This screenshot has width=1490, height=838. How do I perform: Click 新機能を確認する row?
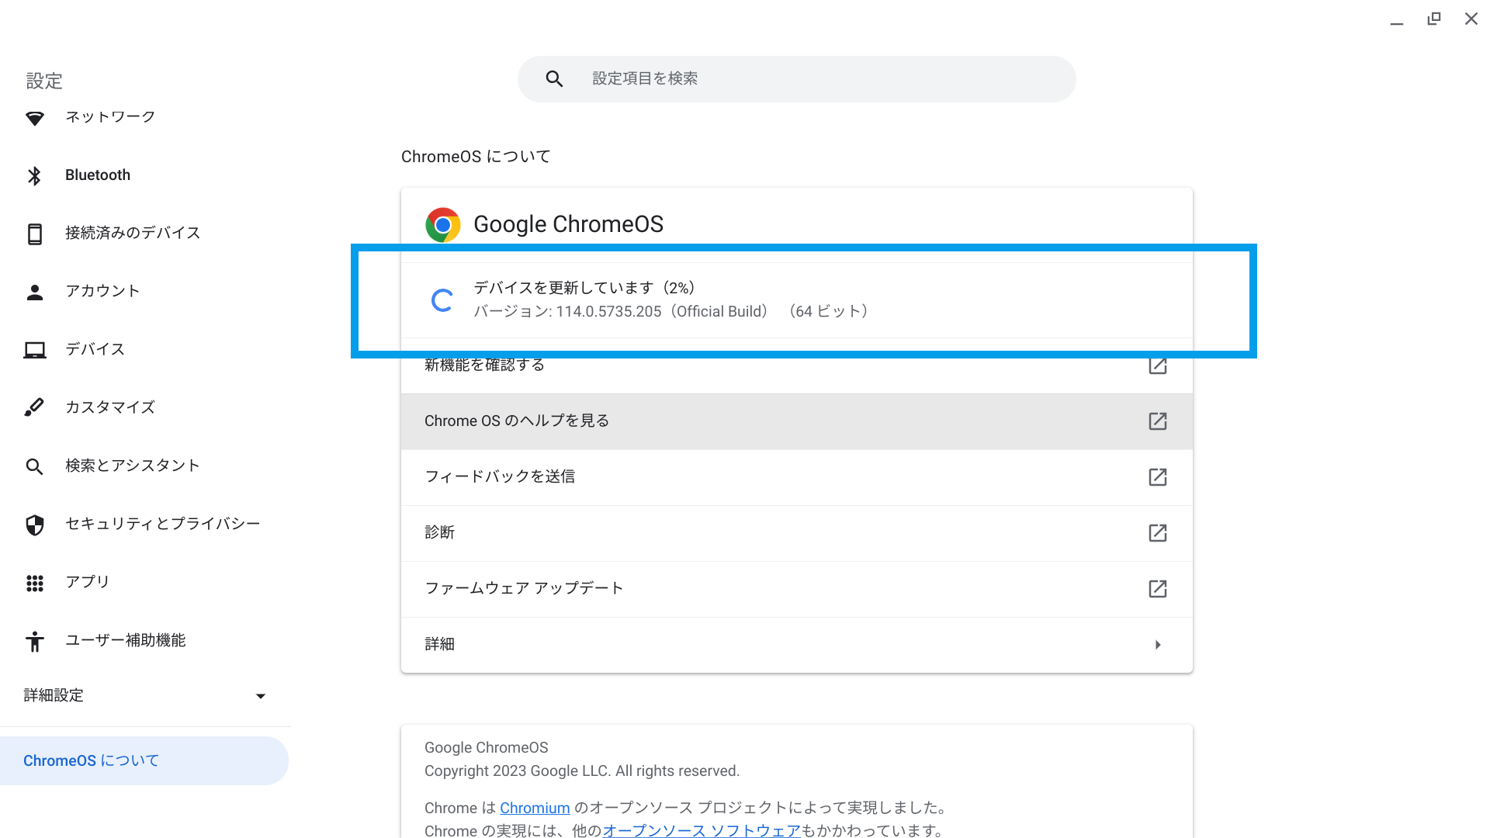[x=797, y=365]
